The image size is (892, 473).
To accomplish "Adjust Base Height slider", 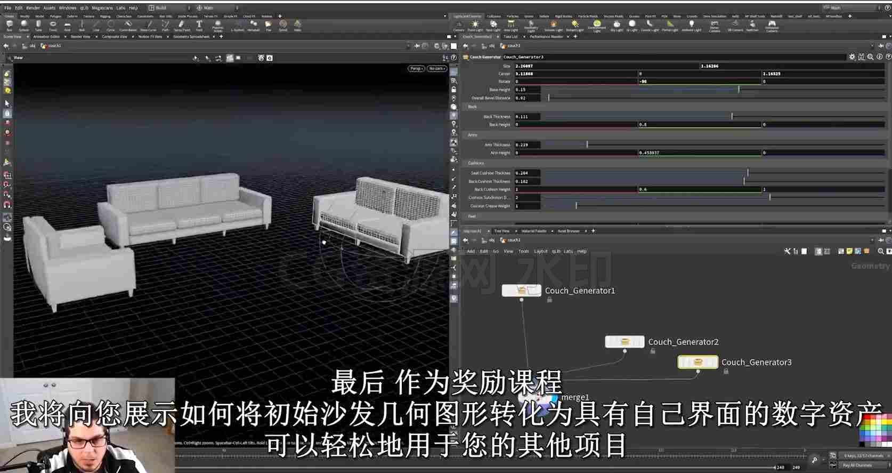I will 714,90.
